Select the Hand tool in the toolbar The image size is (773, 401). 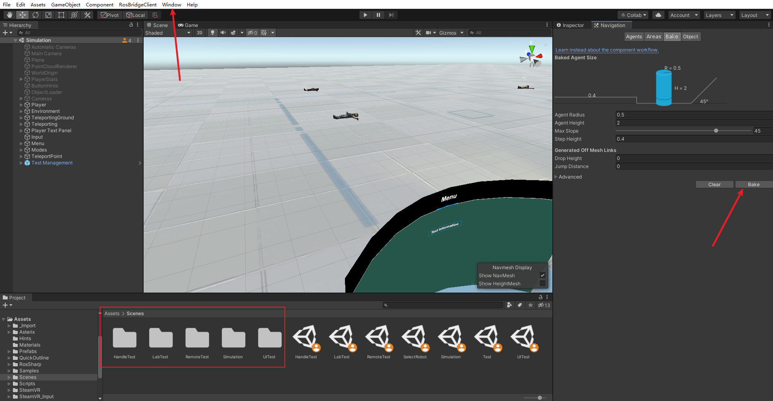[x=10, y=15]
